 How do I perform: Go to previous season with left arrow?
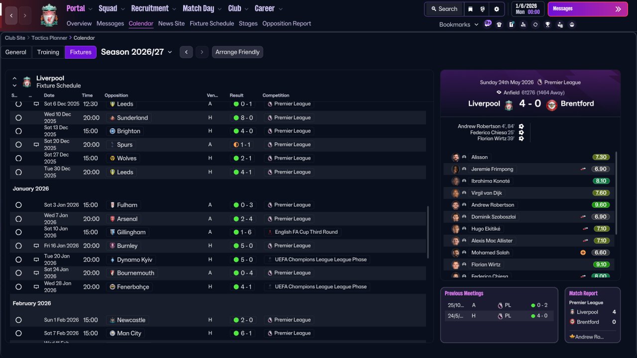click(186, 52)
